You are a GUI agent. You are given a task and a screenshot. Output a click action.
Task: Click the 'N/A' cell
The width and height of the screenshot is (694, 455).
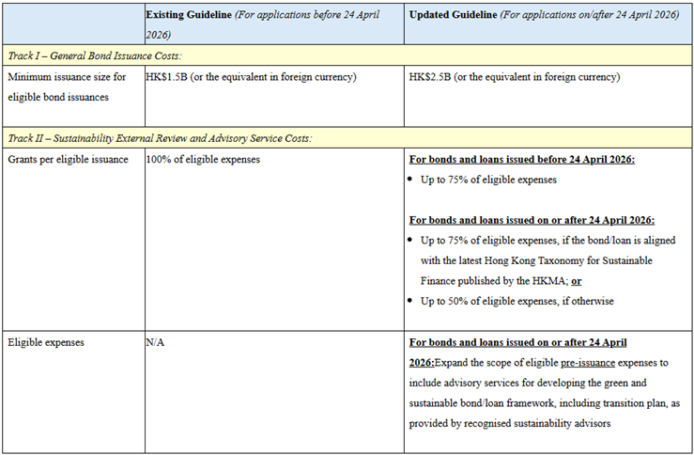(x=155, y=342)
